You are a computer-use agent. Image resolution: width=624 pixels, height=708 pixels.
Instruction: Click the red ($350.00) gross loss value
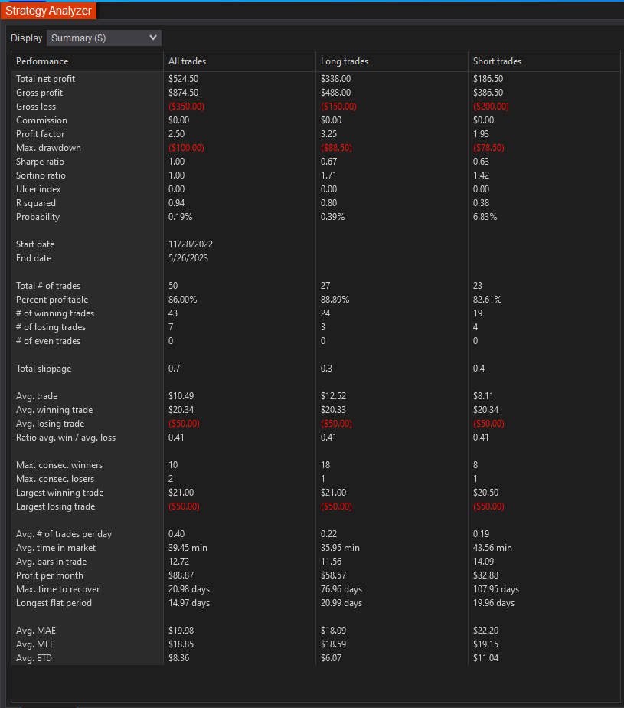coord(186,106)
